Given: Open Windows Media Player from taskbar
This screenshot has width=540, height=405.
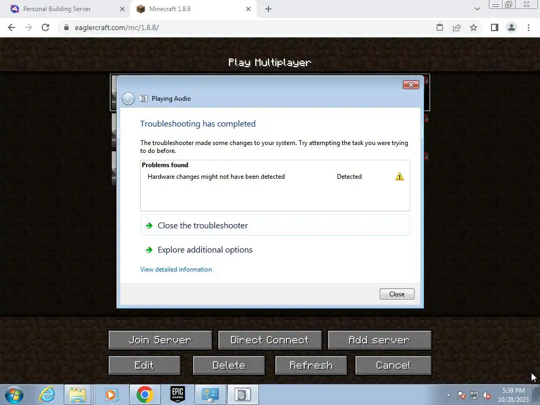Looking at the screenshot, I should (111, 394).
